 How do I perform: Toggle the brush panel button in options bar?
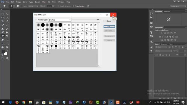pyautogui.click(x=18, y=6)
